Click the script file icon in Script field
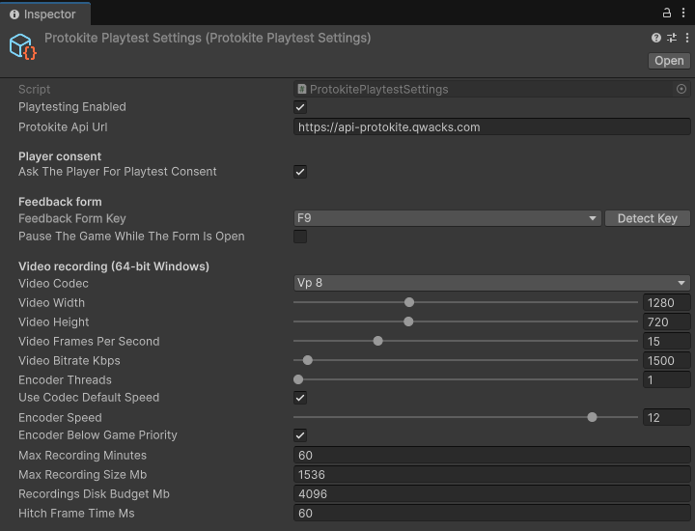695x531 pixels. point(302,89)
